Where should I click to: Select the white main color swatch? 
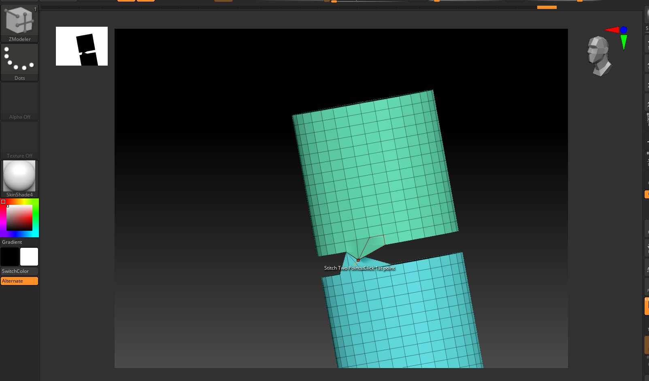pyautogui.click(x=29, y=257)
